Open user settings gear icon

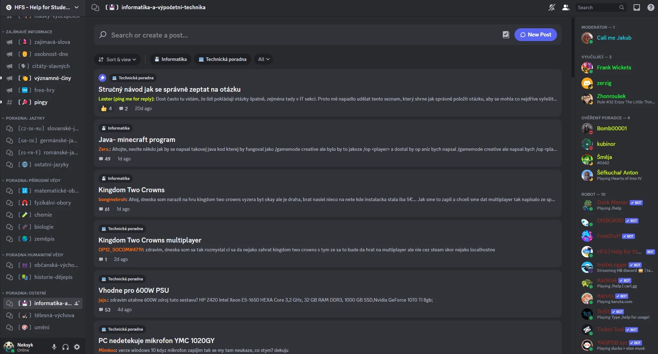[x=77, y=347]
